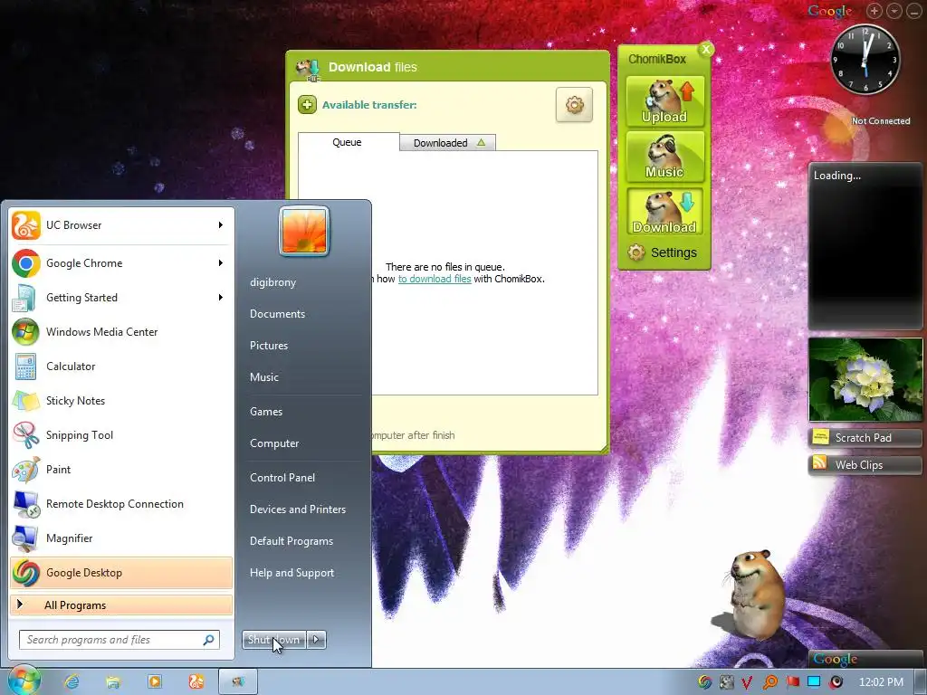Open Google sidebar menu dropdown arrow

894,11
